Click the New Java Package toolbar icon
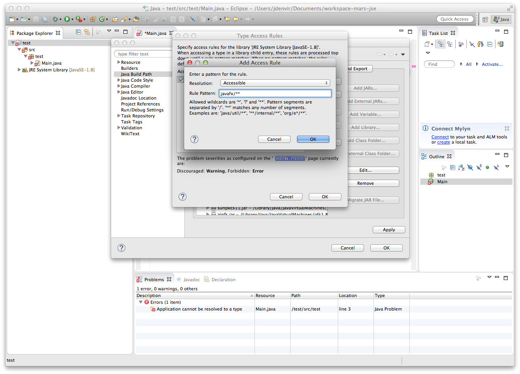The image size is (520, 374). pyautogui.click(x=92, y=19)
